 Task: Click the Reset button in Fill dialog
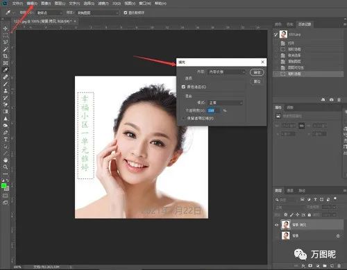point(257,81)
